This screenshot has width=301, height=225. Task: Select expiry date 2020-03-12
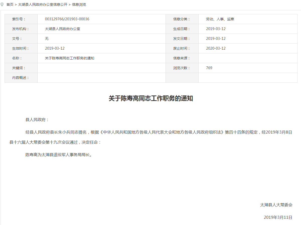(216, 48)
